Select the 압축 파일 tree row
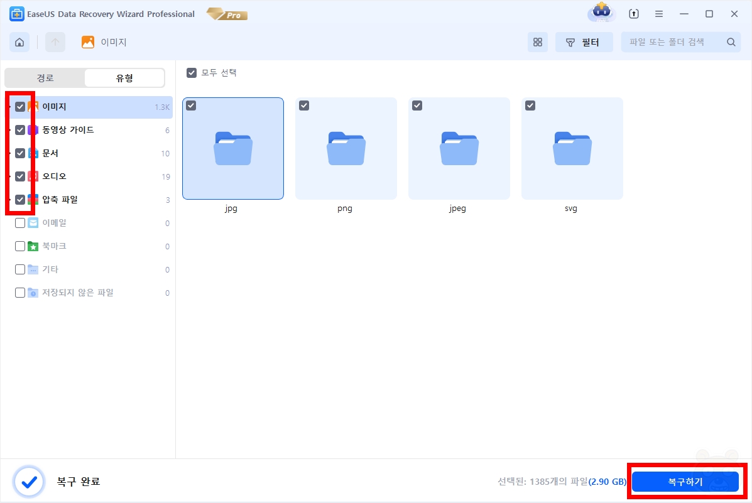 (89, 200)
